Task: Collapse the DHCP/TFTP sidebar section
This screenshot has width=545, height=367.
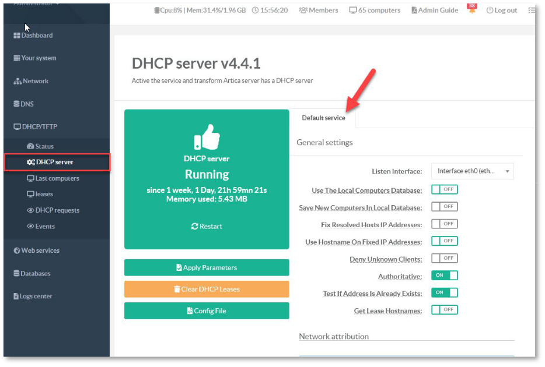Action: pos(36,126)
